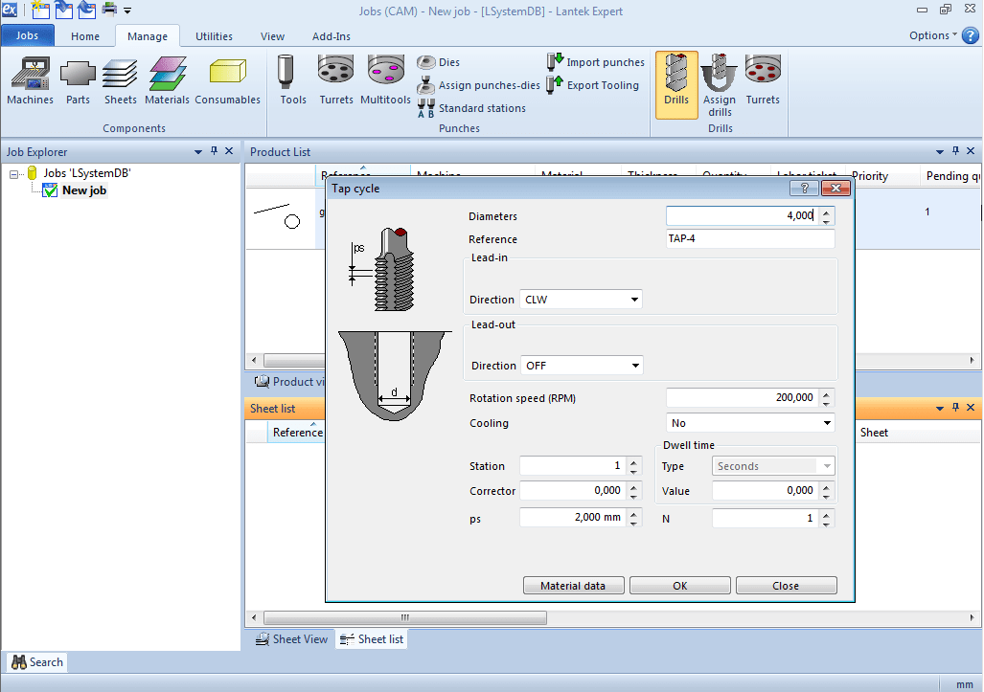
Task: Switch to the Add-Ins ribbon tab
Action: 332,36
